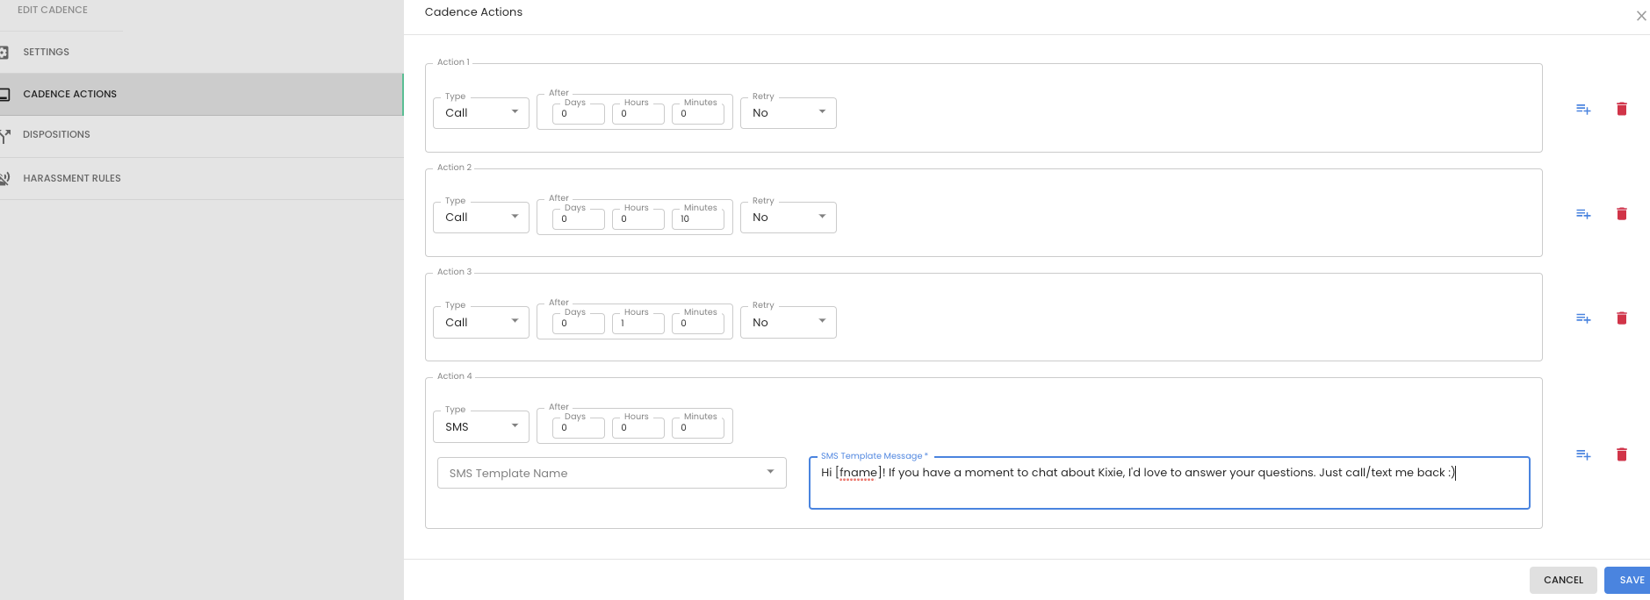Click the Harassment Rules sidebar icon
Viewport: 1650px width, 600px height.
pyautogui.click(x=4, y=178)
